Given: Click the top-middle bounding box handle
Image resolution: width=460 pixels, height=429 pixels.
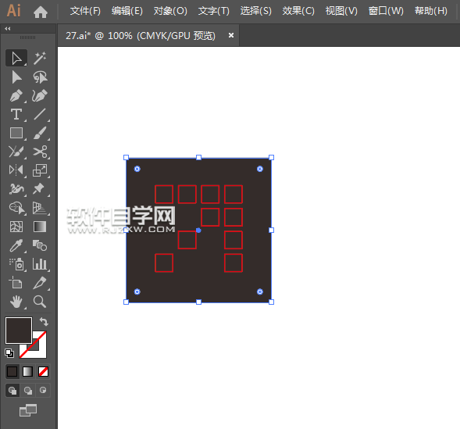Looking at the screenshot, I should (198, 158).
